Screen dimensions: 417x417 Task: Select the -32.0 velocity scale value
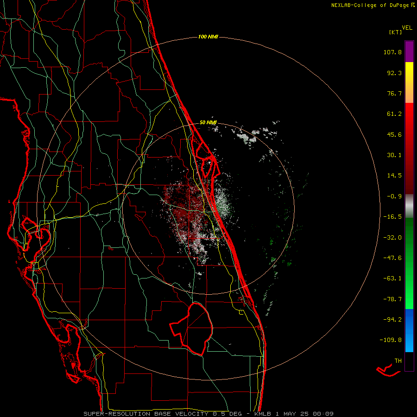point(392,238)
